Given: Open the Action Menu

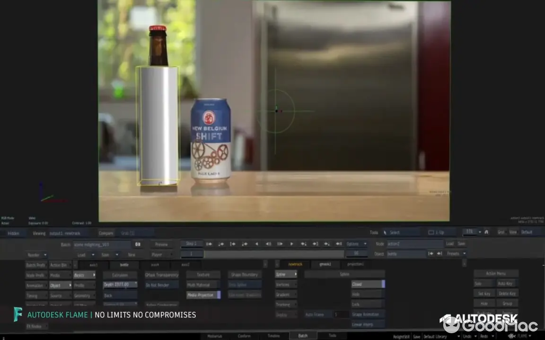Looking at the screenshot, I should click(x=497, y=272).
